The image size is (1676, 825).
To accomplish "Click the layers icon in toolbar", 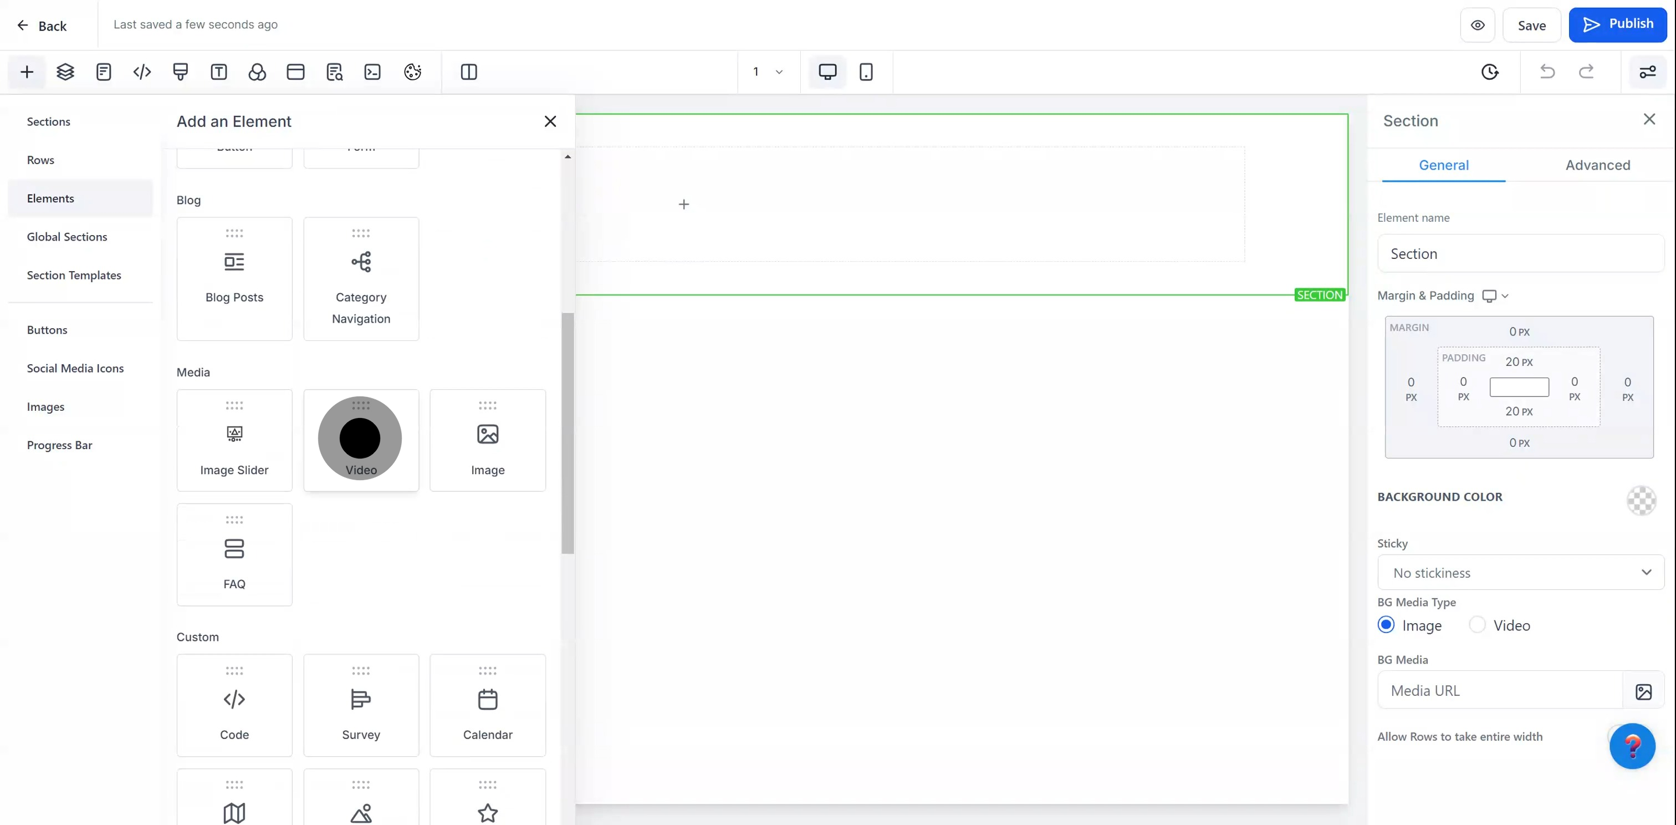I will point(65,72).
